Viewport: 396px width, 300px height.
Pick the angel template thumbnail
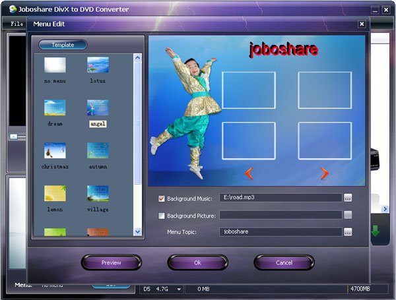coord(98,107)
